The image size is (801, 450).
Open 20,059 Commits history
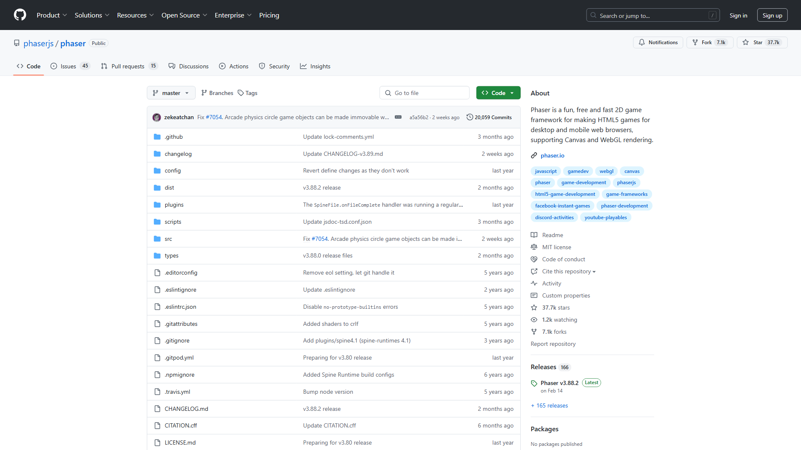[489, 117]
